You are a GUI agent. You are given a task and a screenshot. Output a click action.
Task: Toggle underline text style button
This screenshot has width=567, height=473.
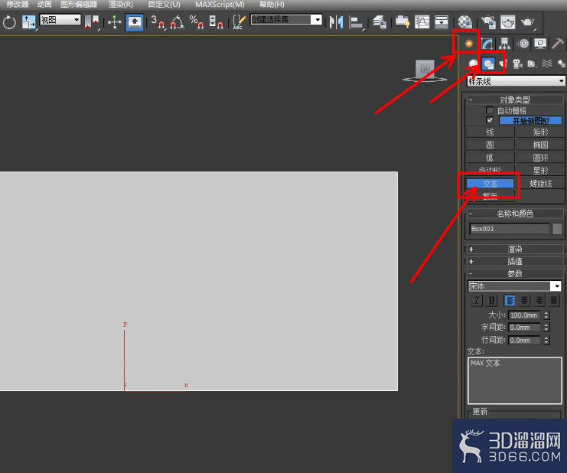pos(491,300)
